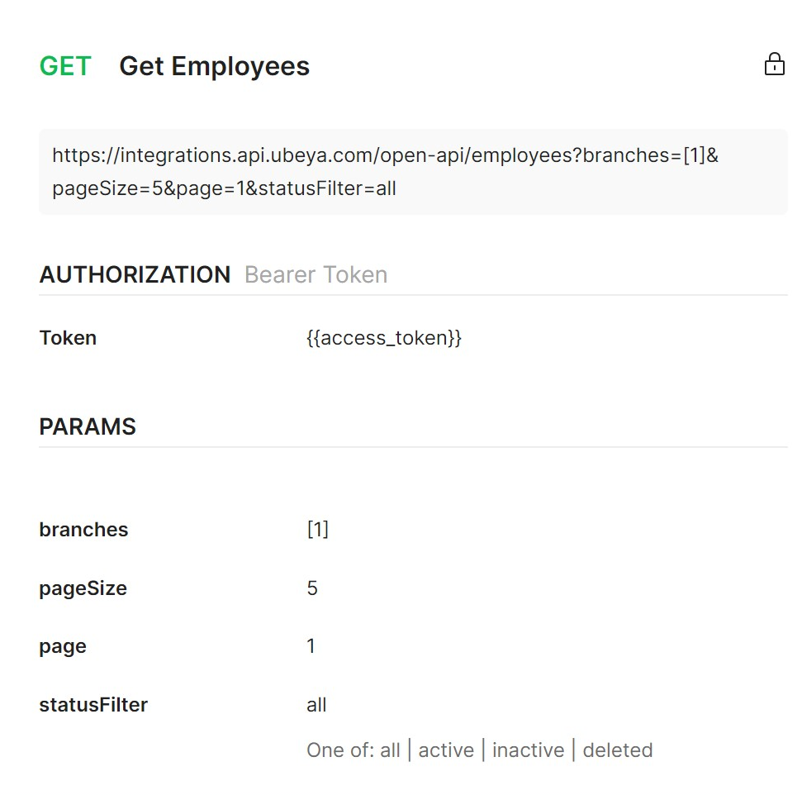802x795 pixels.
Task: Click the page parameter name
Action: pos(63,646)
